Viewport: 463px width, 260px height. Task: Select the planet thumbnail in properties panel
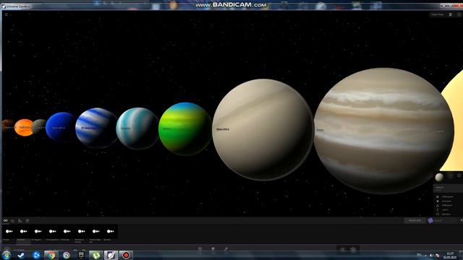(x=439, y=177)
